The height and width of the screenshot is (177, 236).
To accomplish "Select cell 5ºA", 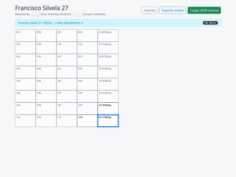I will click(x=25, y=72).
